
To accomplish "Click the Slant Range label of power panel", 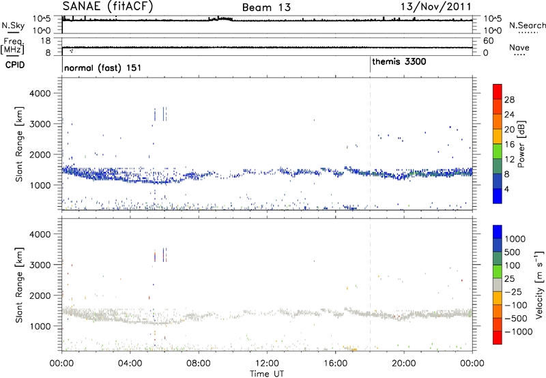I will [x=19, y=144].
